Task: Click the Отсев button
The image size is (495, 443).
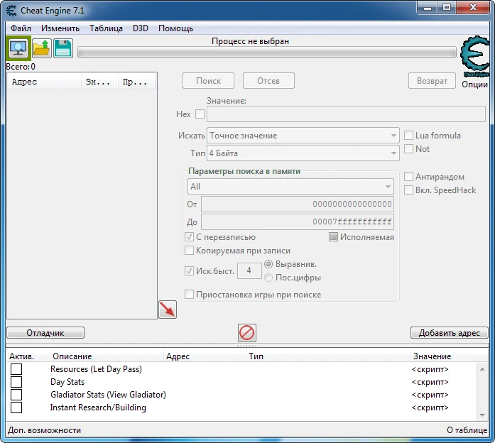Action: click(x=268, y=81)
